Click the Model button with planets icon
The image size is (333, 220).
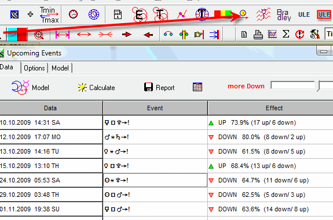[x=30, y=87]
